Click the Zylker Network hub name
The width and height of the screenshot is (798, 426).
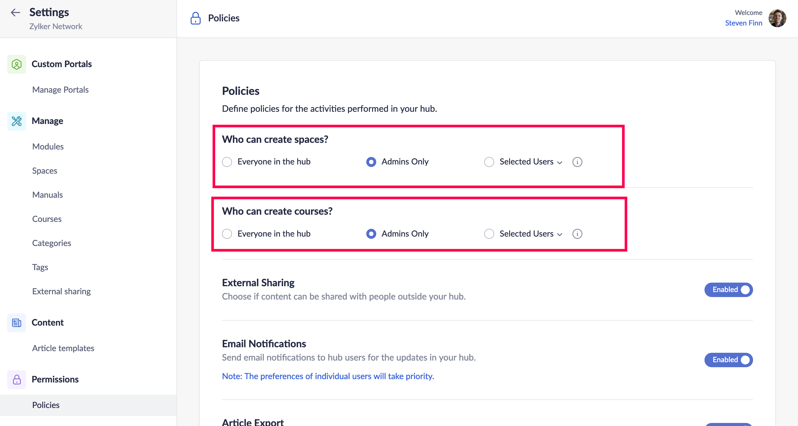click(x=56, y=26)
